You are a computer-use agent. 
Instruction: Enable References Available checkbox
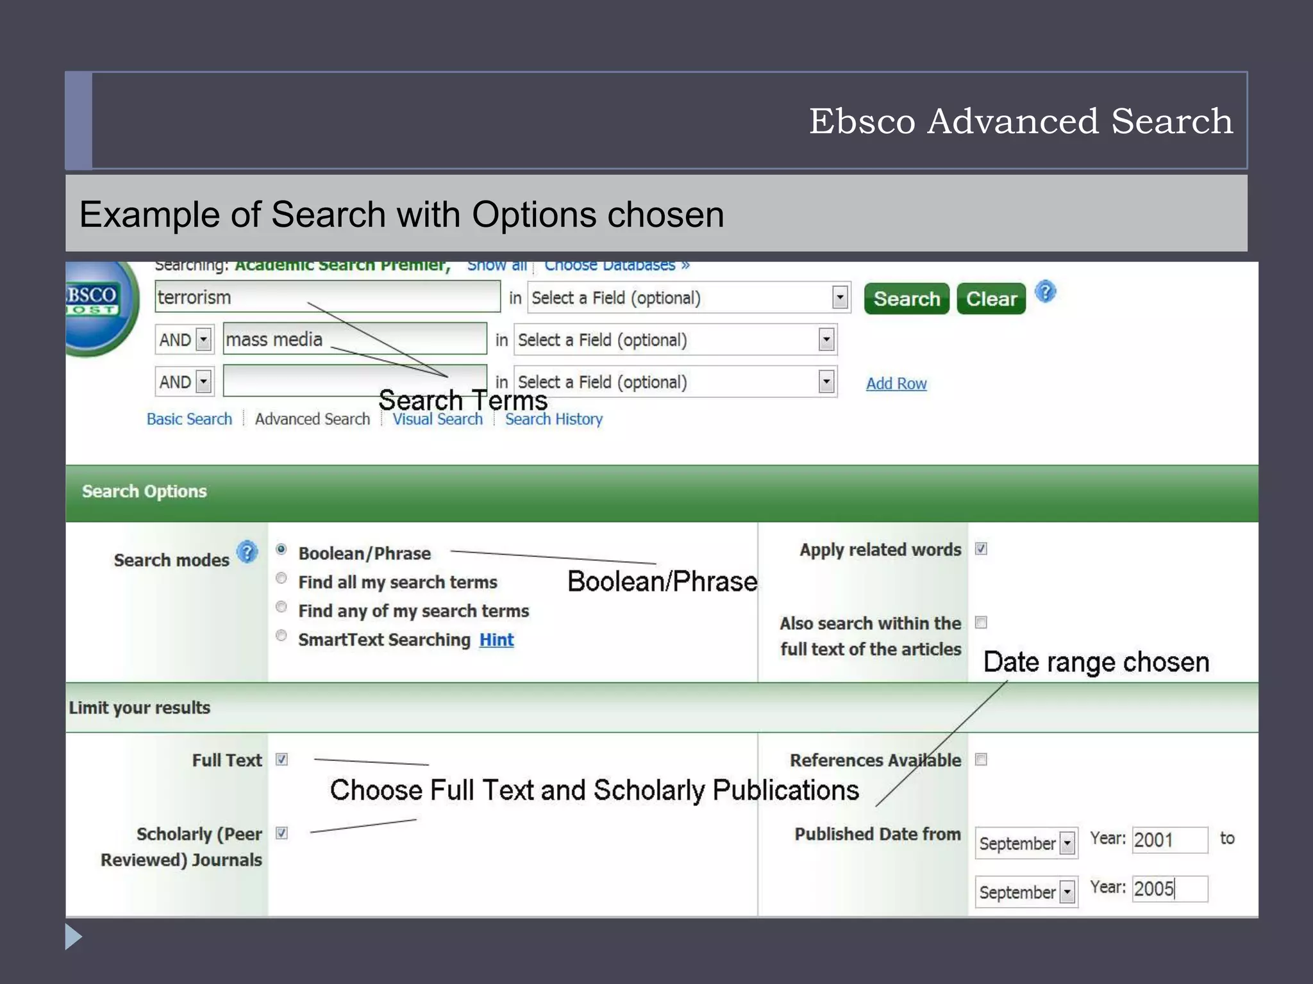(981, 760)
